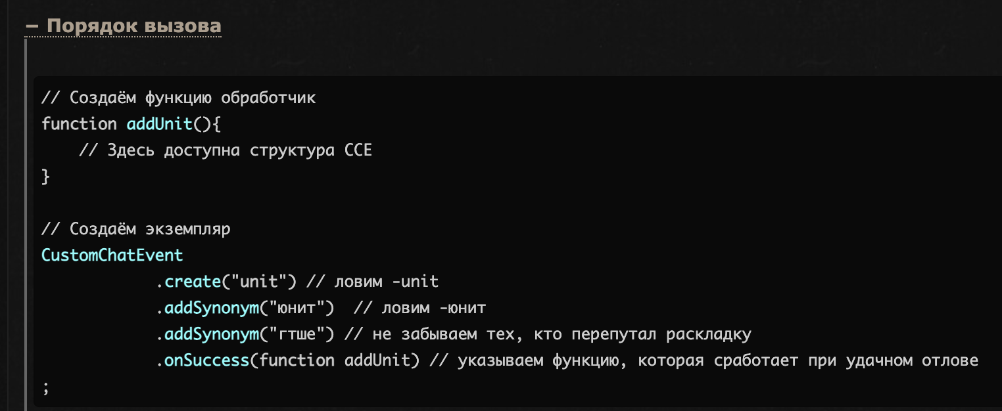Click the closing brace of addUnit function

(x=45, y=176)
